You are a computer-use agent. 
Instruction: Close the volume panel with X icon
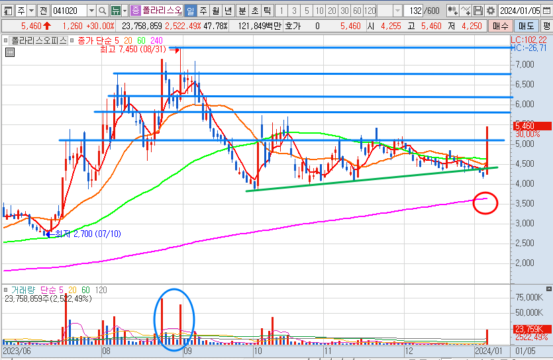coord(549,289)
